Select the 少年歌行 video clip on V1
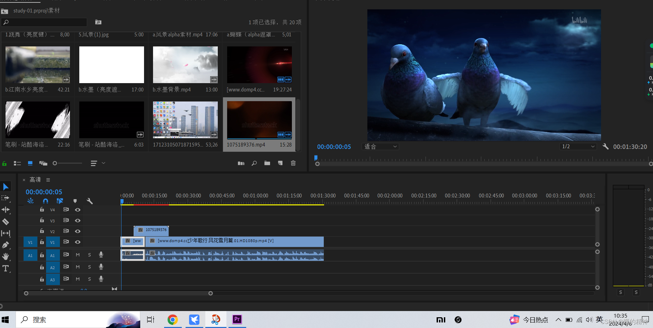The height and width of the screenshot is (328, 653). pyautogui.click(x=234, y=241)
